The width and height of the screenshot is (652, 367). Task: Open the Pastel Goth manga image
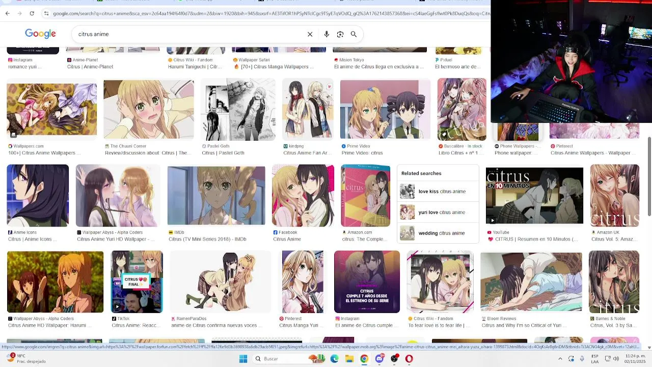[238, 109]
